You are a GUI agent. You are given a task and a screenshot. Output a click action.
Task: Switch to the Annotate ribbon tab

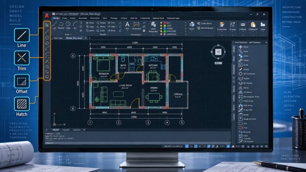[x=82, y=18]
